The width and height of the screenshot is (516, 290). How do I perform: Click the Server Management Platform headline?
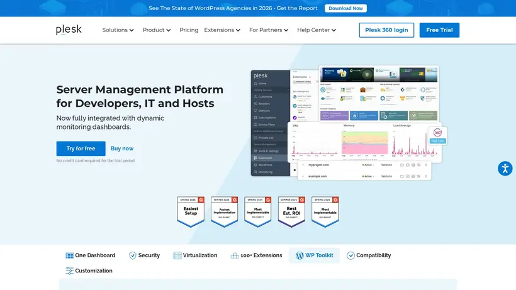click(140, 96)
